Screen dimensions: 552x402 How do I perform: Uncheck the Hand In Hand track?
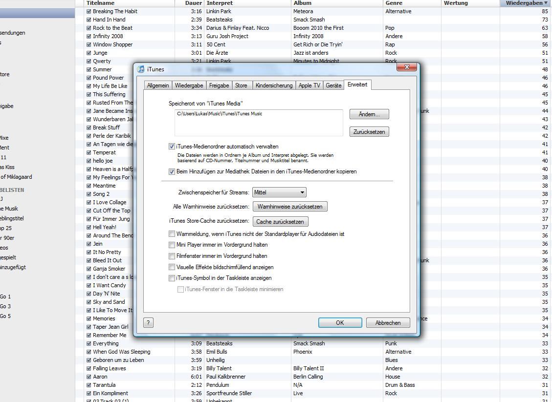[x=88, y=20]
